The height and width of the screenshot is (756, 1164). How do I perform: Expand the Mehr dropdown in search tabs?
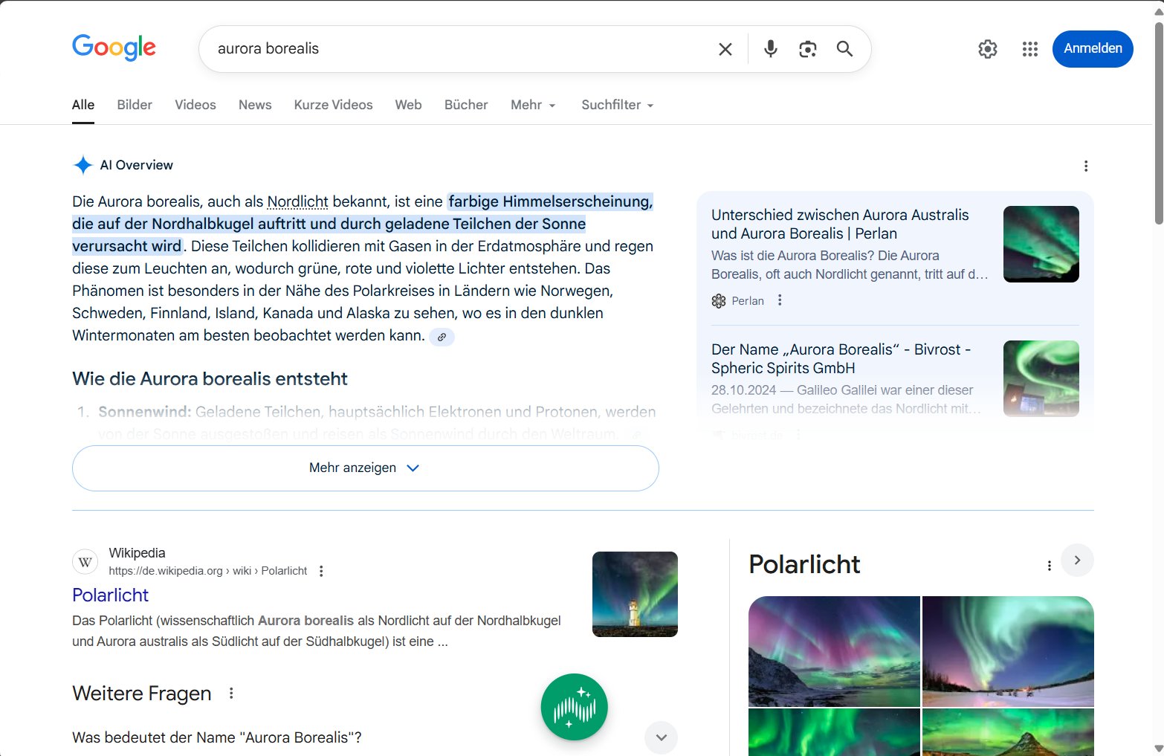click(x=533, y=105)
